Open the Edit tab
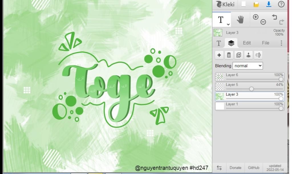The width and height of the screenshot is (292, 174). point(247,43)
